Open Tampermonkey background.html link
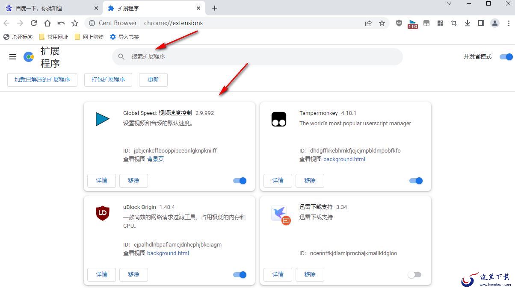The width and height of the screenshot is (515, 288). [344, 159]
